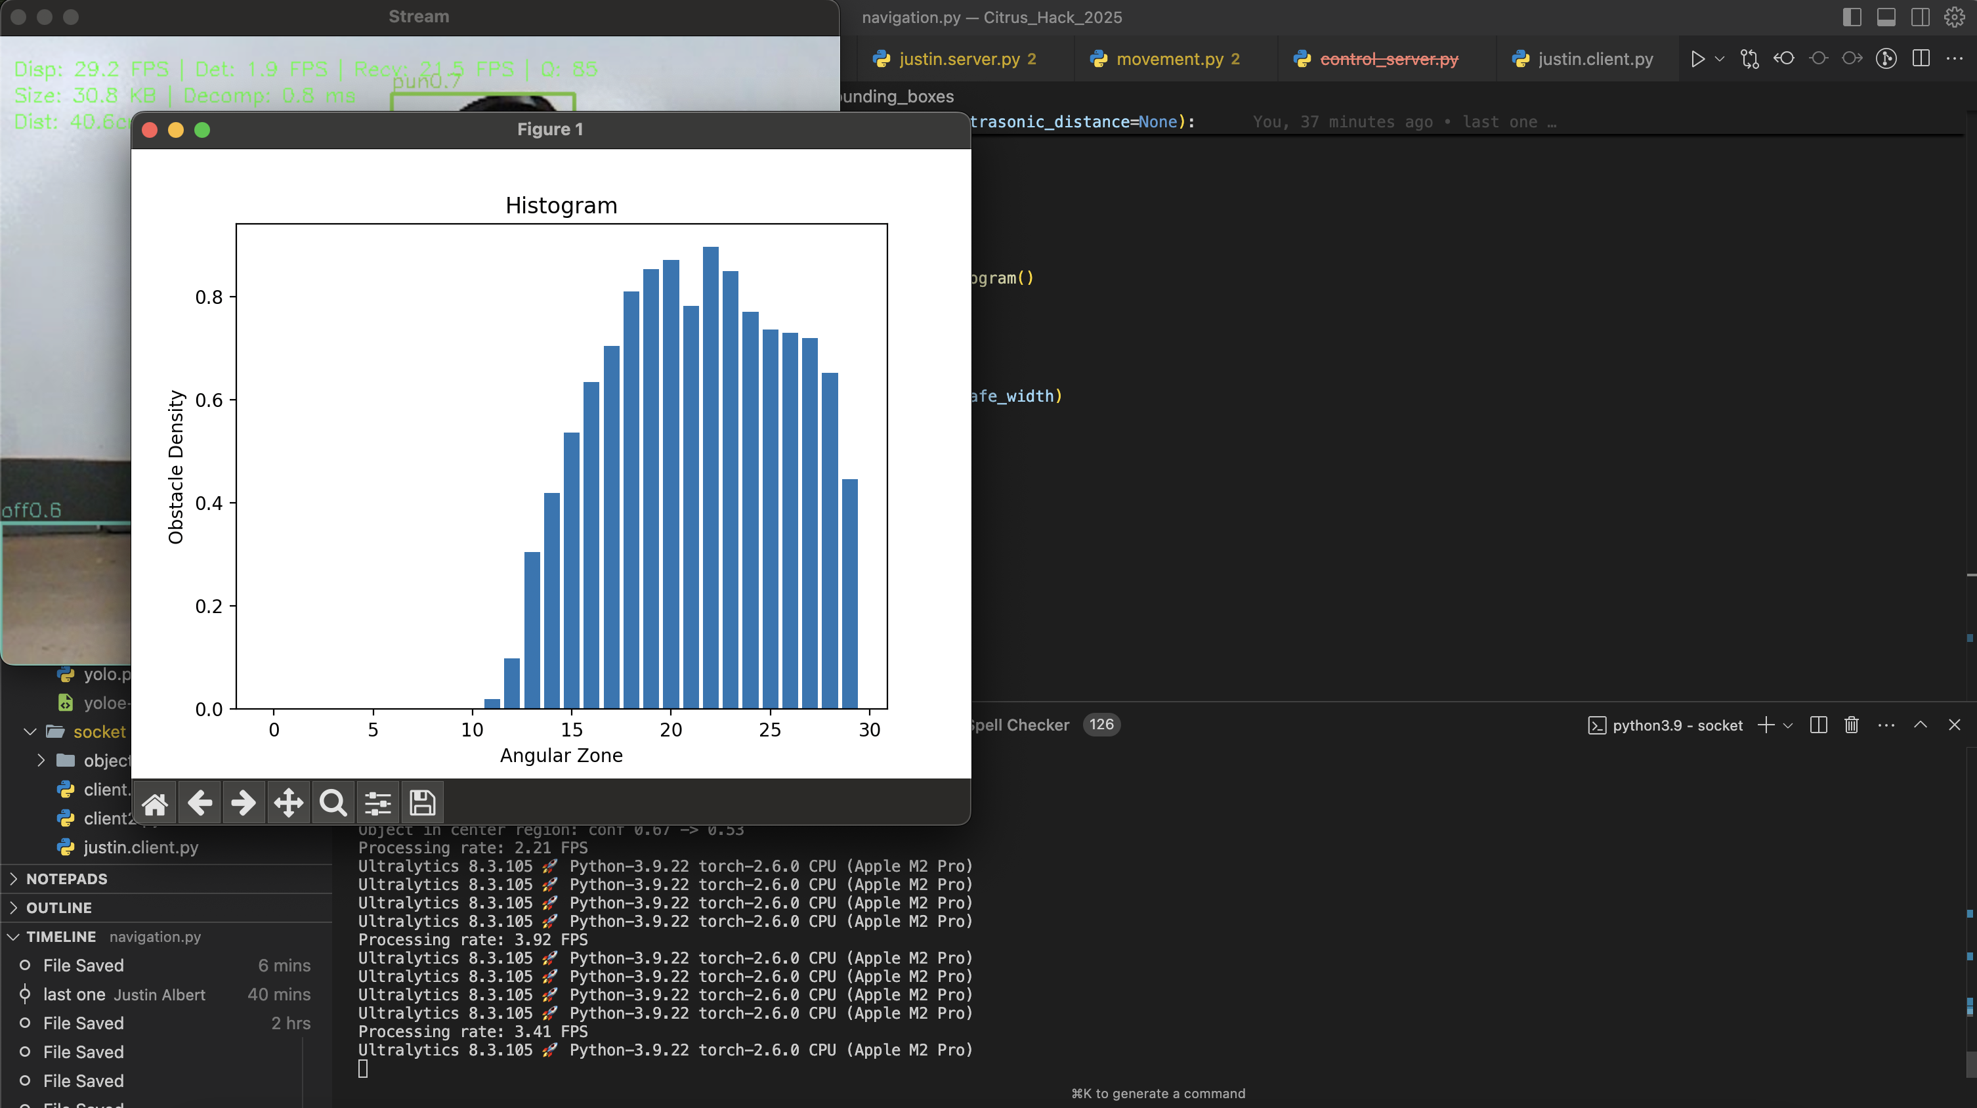Click the matplotlib Home reset view icon

[x=154, y=803]
